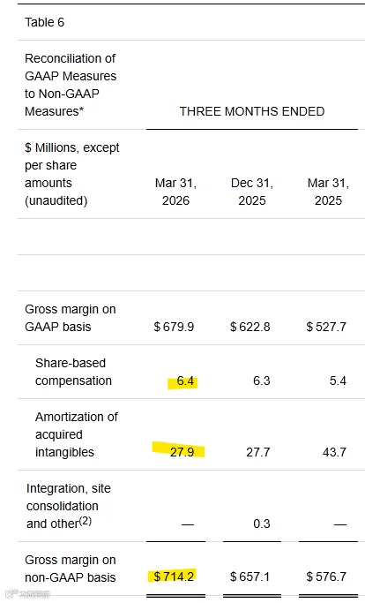Click the $527.7 gross margin value
This screenshot has width=365, height=603.
click(326, 327)
